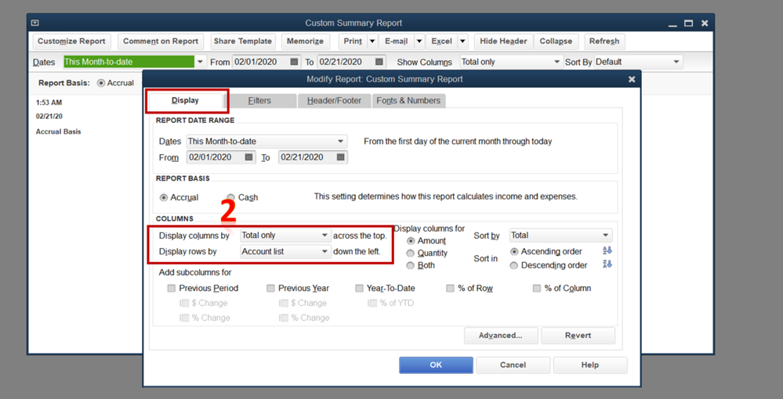783x399 pixels.
Task: Expand the Excel button dropdown arrow
Action: coord(462,41)
